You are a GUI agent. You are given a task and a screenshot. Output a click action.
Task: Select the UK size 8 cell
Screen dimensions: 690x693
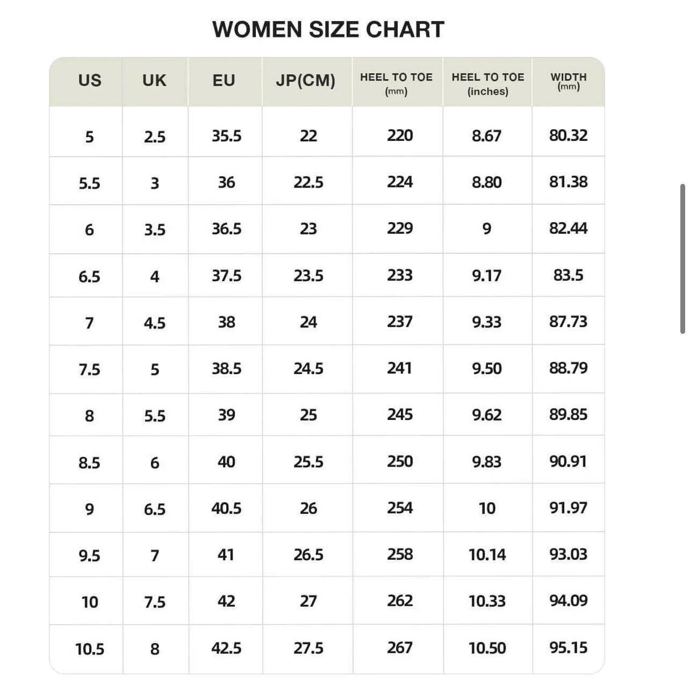[x=155, y=649]
